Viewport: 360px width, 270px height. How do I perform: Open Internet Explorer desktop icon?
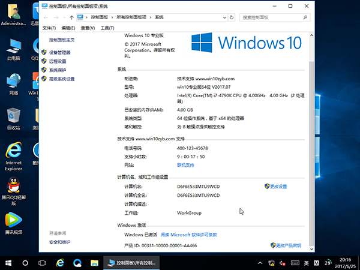(13, 154)
